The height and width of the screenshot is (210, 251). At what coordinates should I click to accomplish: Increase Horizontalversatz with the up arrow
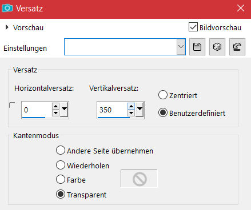tap(55, 106)
